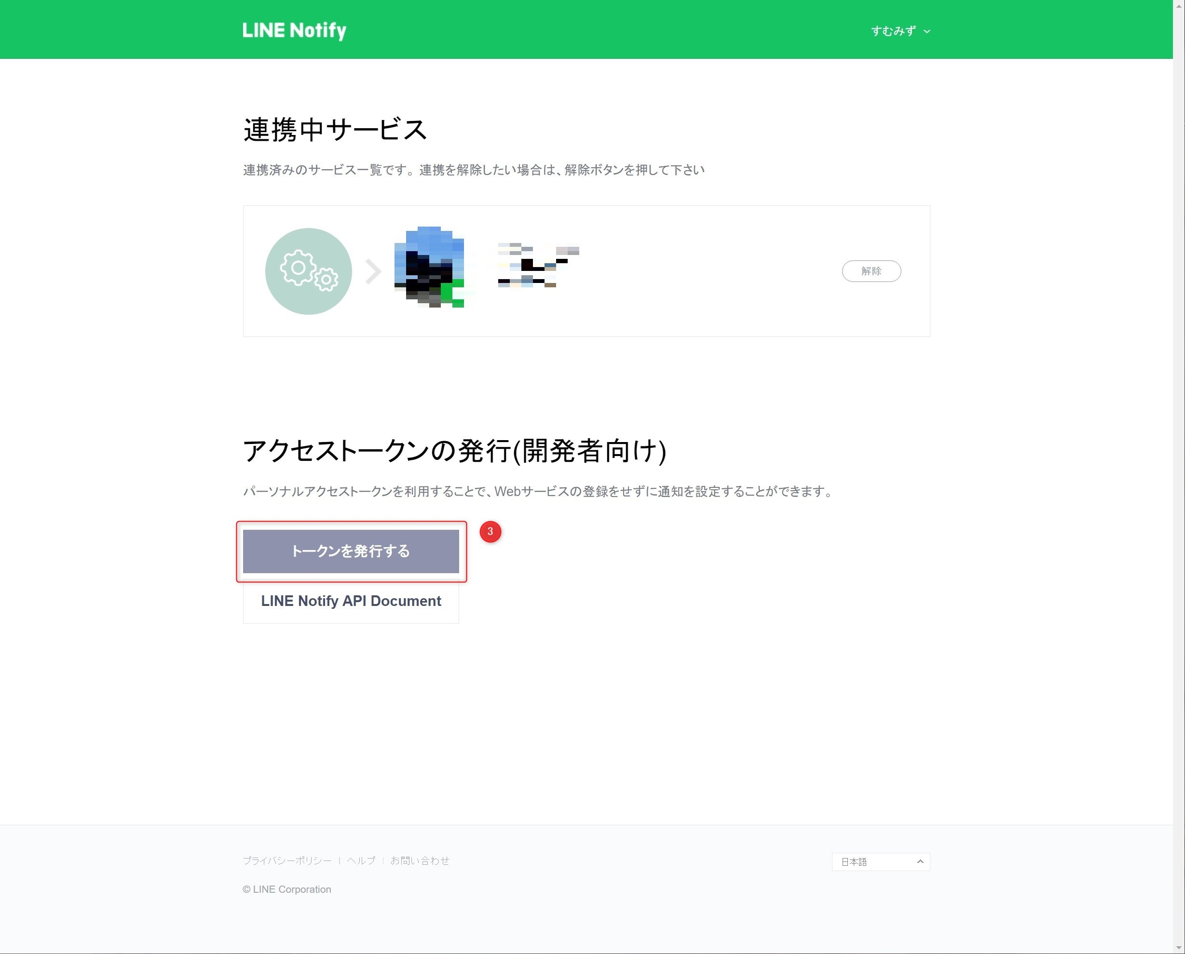
Task: Click the language selector up arrow
Action: (x=920, y=861)
